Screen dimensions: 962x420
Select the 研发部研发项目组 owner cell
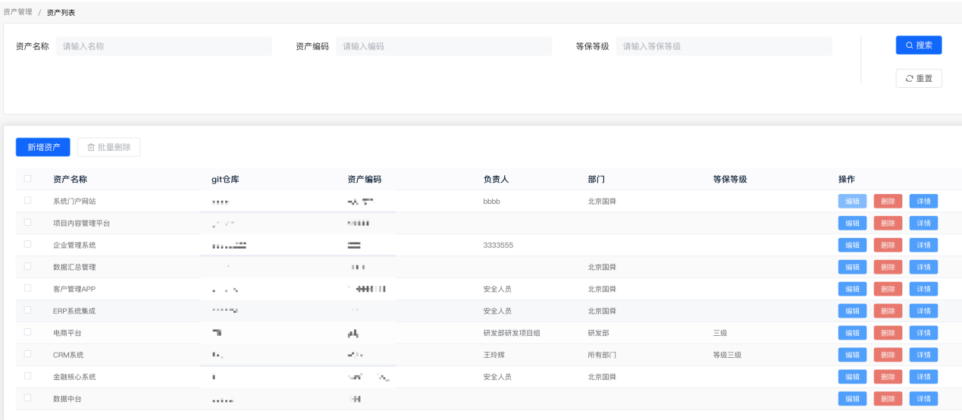512,333
